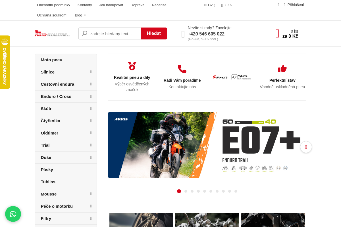
Task: Open the shopping cart icon
Action: (277, 33)
